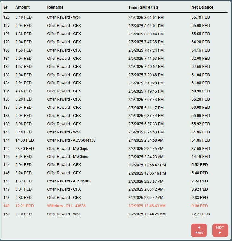232x241 pixels.
Task: Select row number 149 in red
Action: click(x=7, y=206)
